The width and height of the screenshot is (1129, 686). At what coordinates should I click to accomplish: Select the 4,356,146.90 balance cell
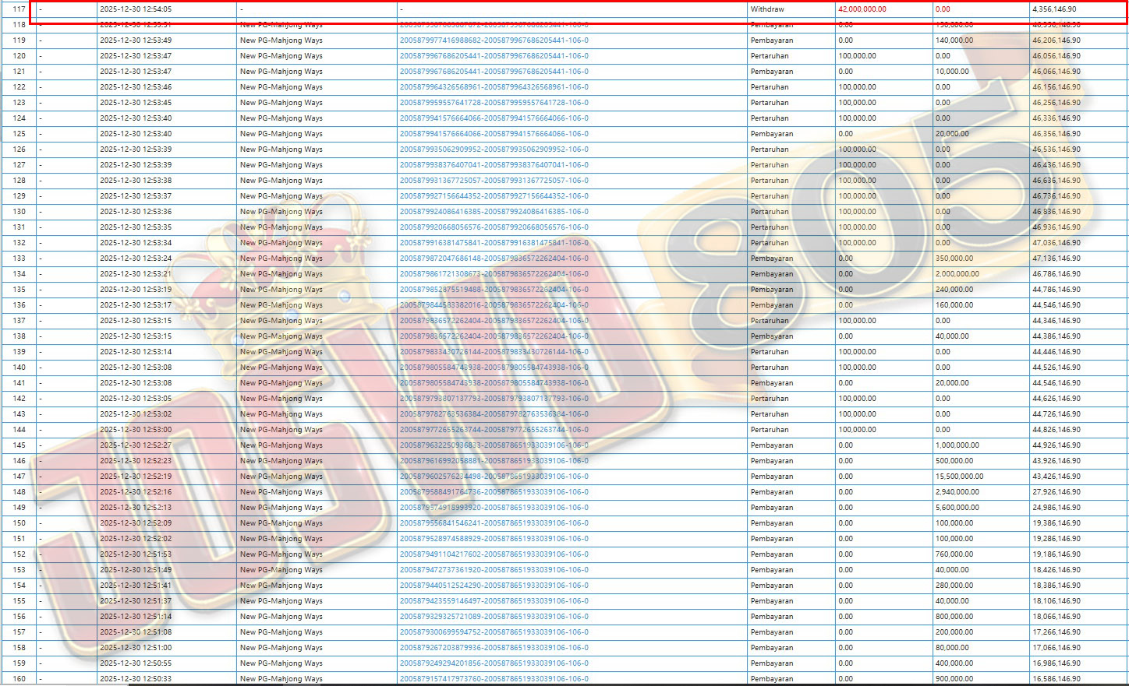pyautogui.click(x=1054, y=9)
